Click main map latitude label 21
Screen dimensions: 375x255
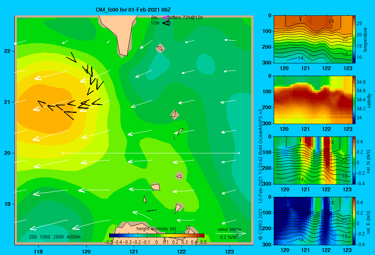tap(7, 102)
